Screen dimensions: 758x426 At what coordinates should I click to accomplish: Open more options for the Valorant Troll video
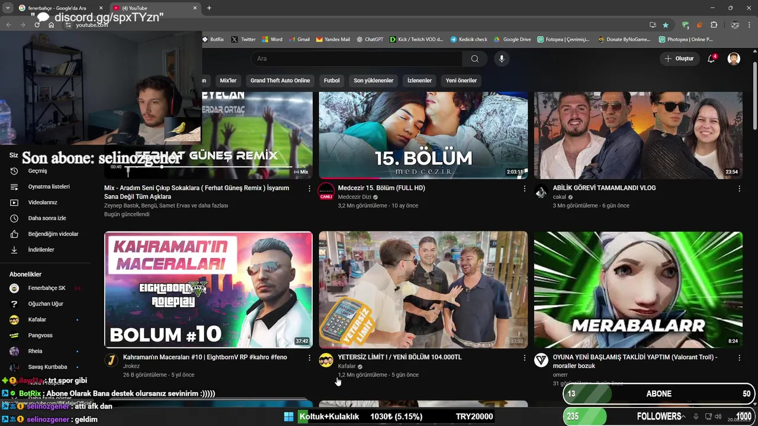pyautogui.click(x=739, y=357)
